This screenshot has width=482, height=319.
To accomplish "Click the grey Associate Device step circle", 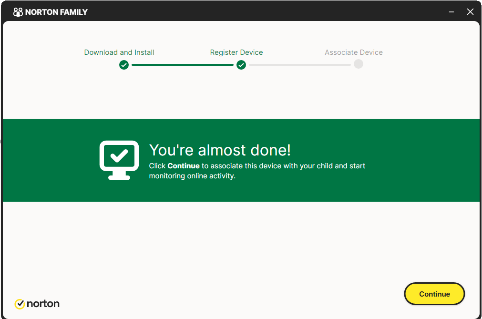I will pyautogui.click(x=359, y=64).
